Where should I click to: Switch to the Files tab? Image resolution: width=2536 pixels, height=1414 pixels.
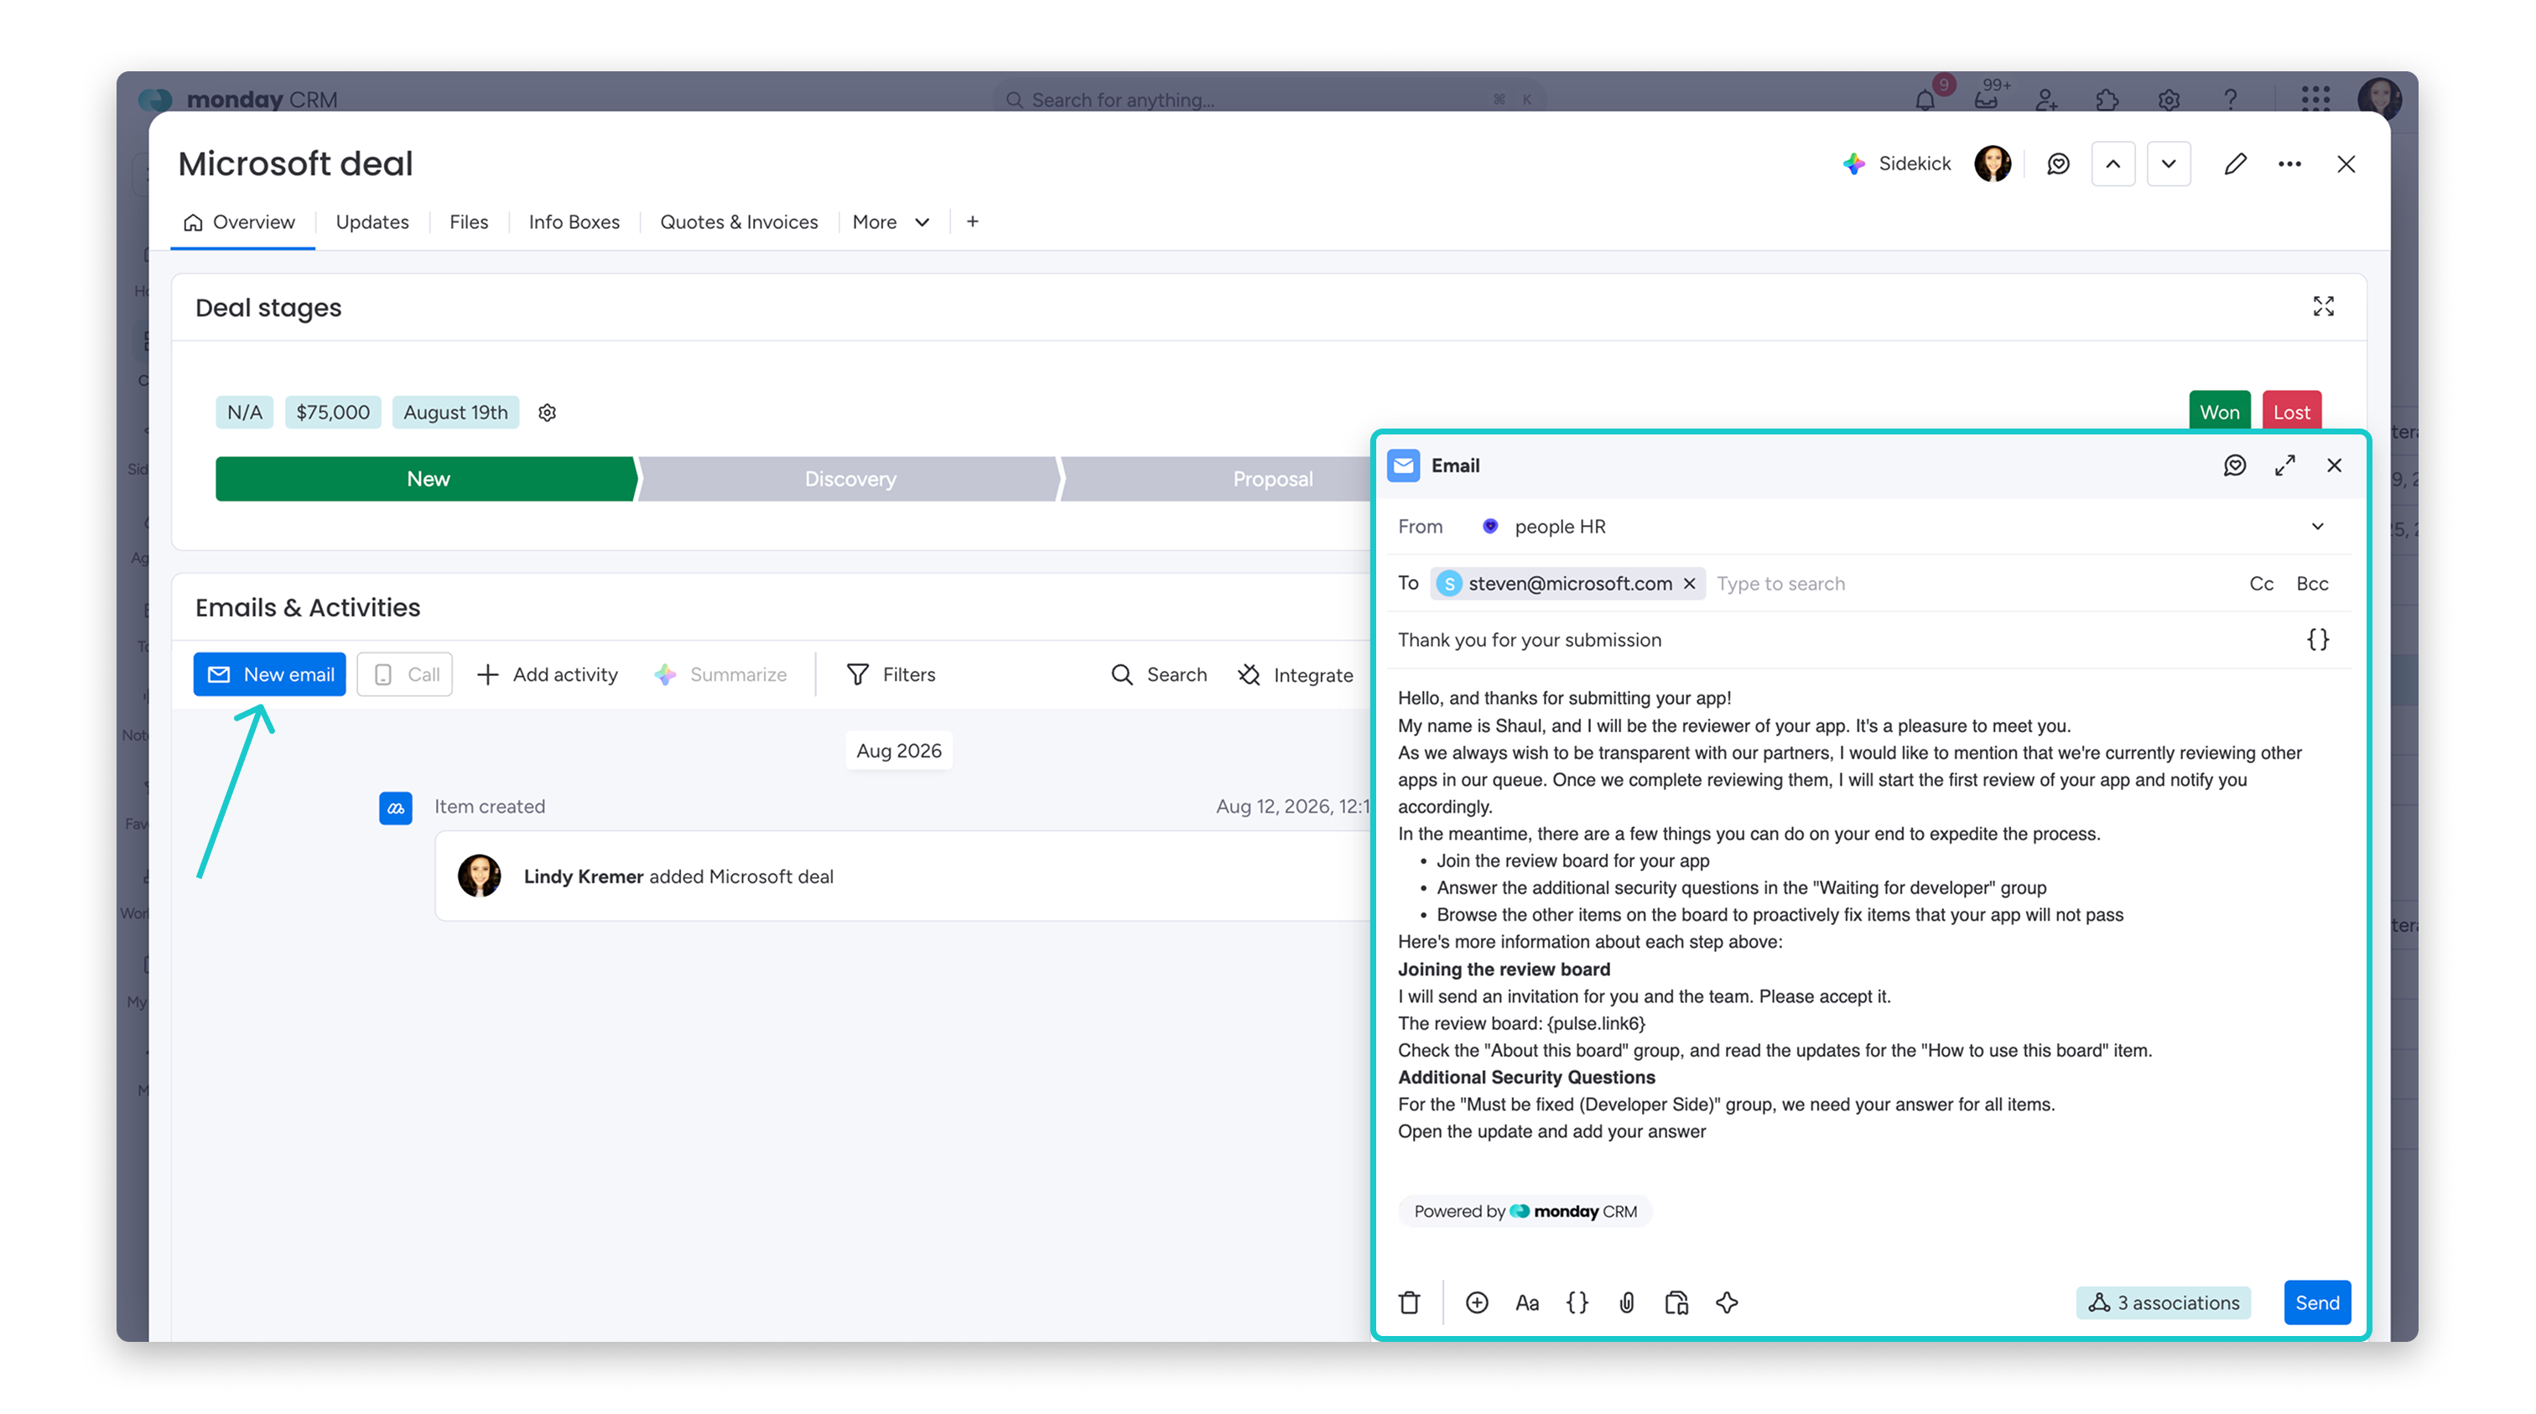469,221
